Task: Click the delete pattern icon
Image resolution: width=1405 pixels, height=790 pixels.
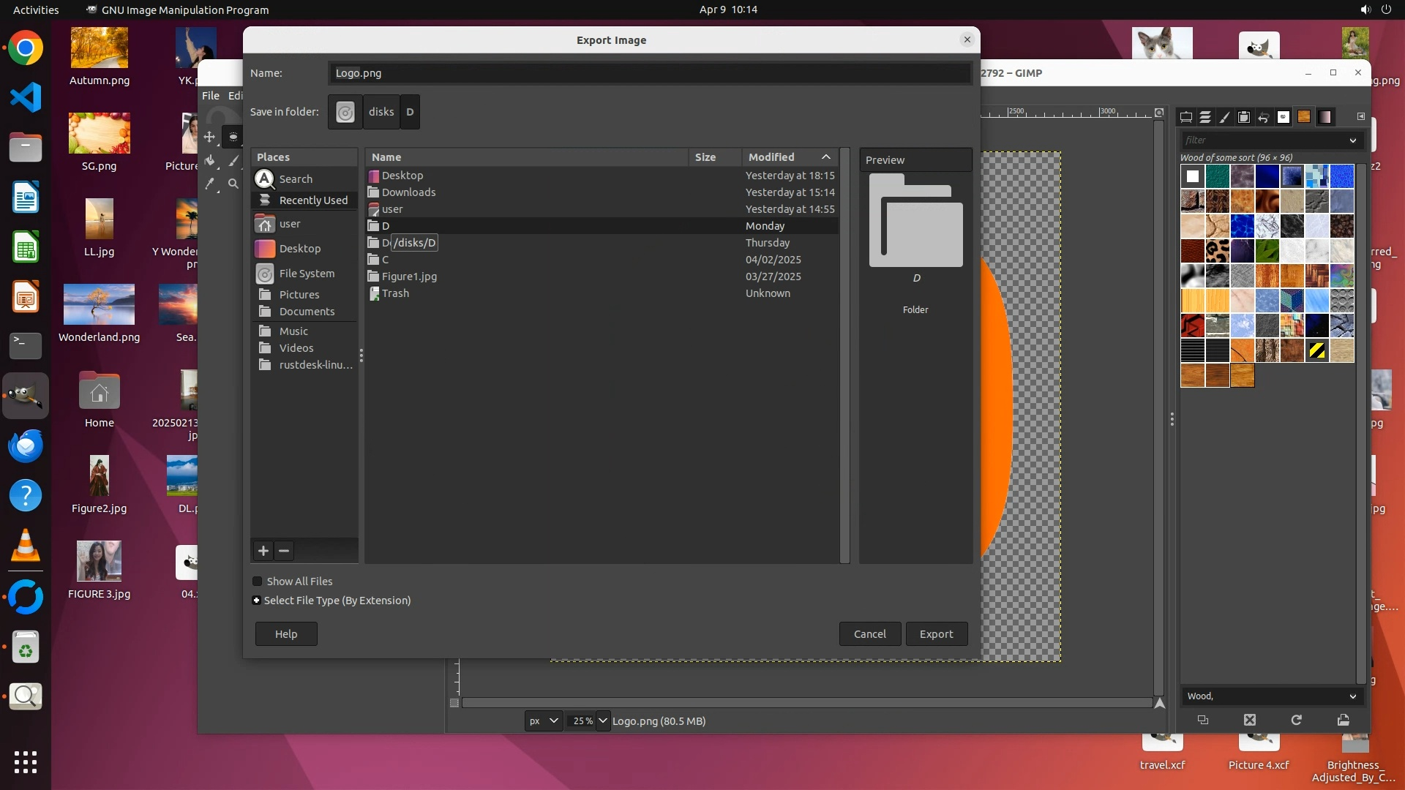Action: (x=1250, y=720)
